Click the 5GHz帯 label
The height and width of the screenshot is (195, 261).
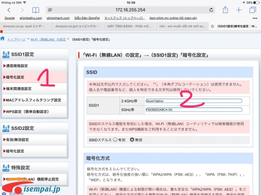pos(128,109)
